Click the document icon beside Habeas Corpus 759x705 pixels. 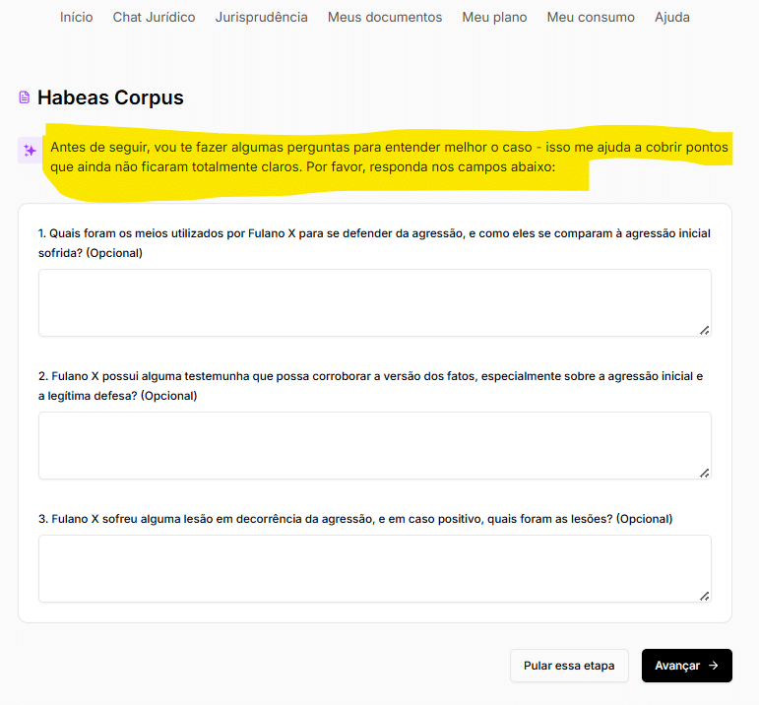pos(25,97)
